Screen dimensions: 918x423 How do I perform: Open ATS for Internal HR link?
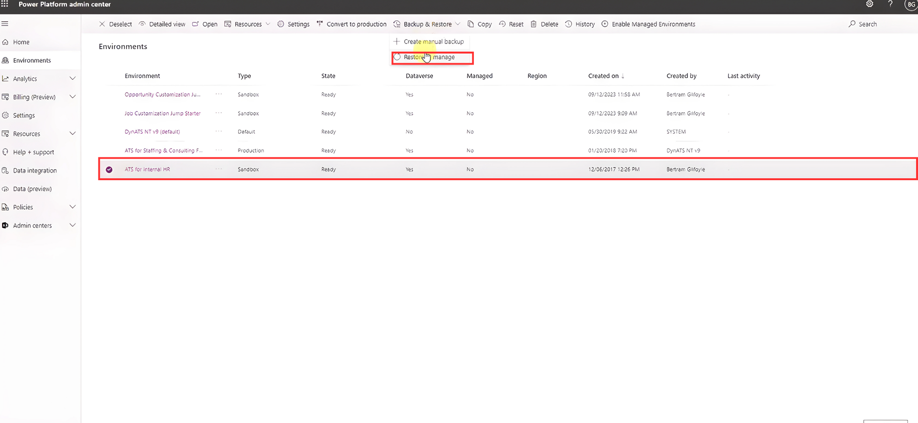[147, 169]
